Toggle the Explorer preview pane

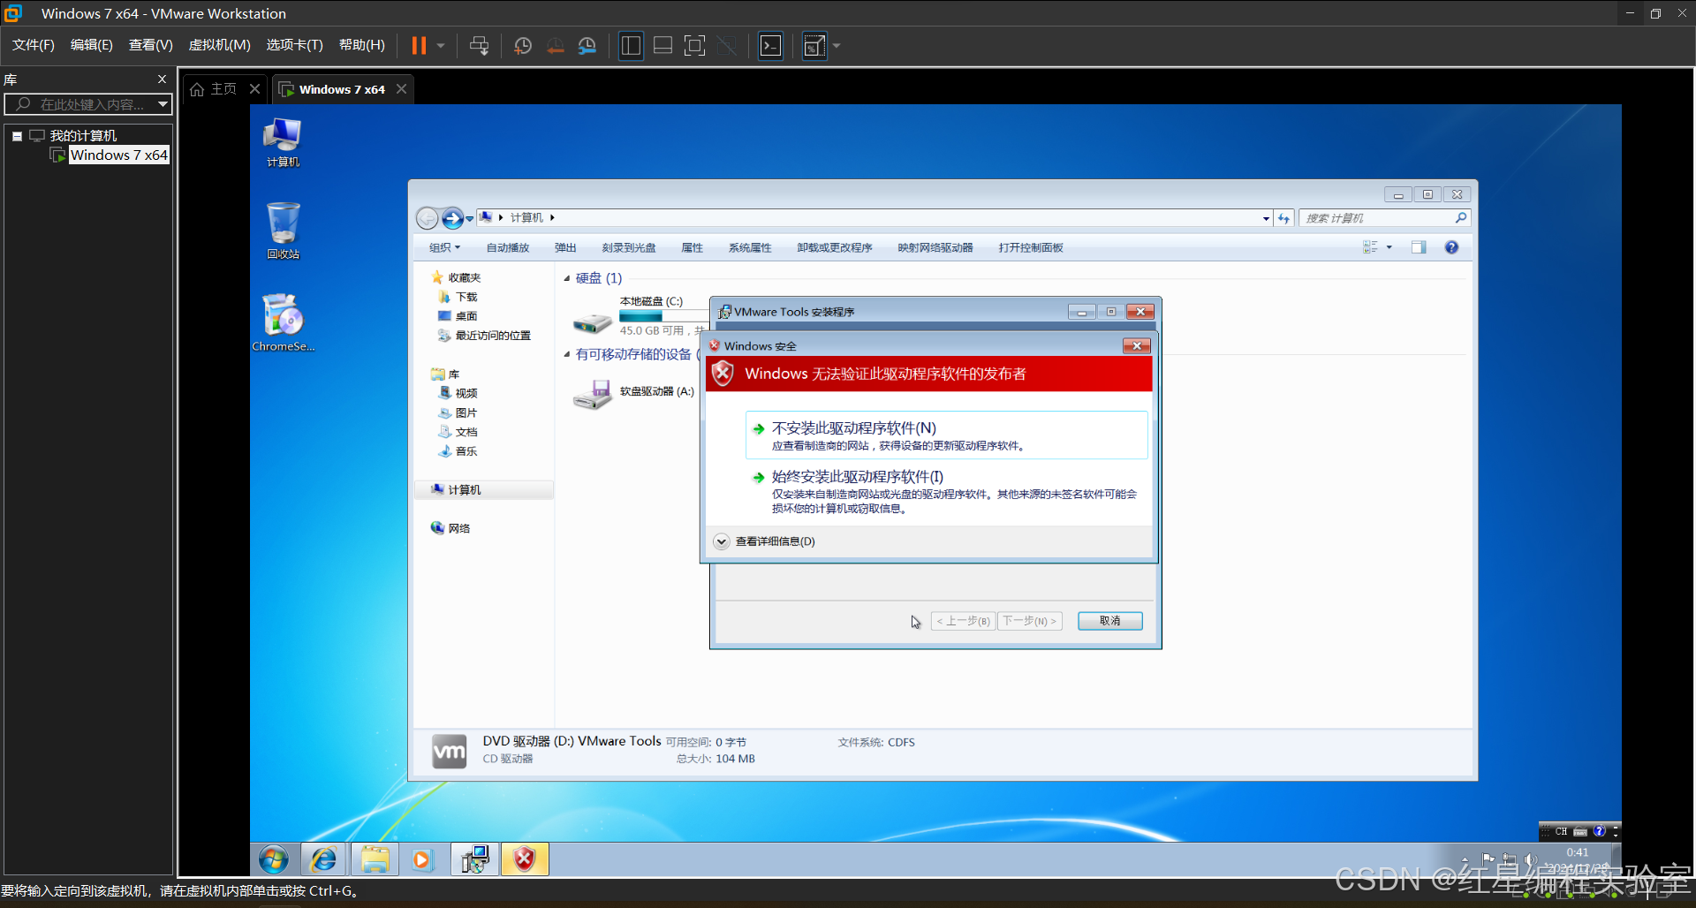click(1419, 248)
